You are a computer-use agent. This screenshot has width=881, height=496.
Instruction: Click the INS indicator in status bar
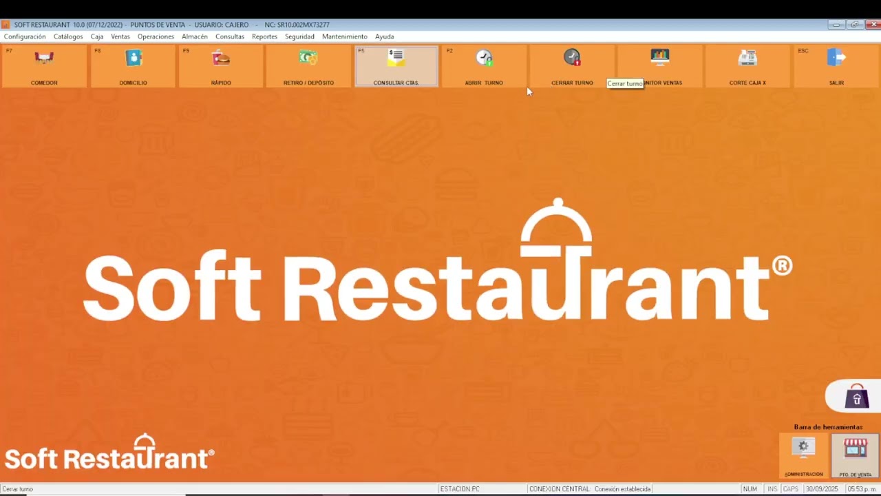point(772,489)
